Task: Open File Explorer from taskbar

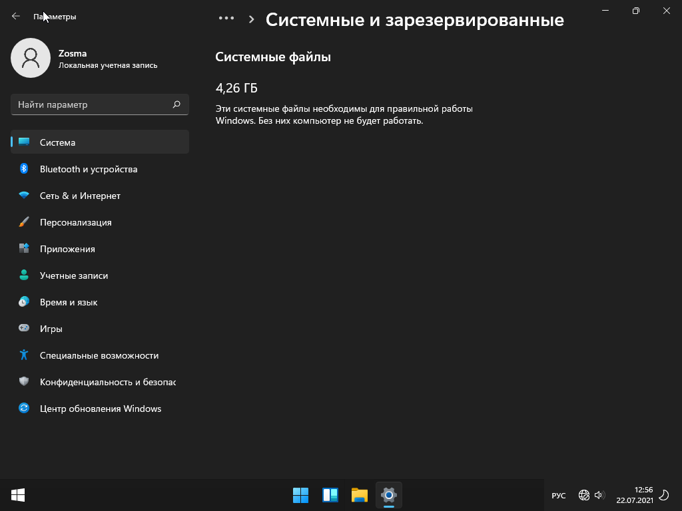Action: point(359,495)
